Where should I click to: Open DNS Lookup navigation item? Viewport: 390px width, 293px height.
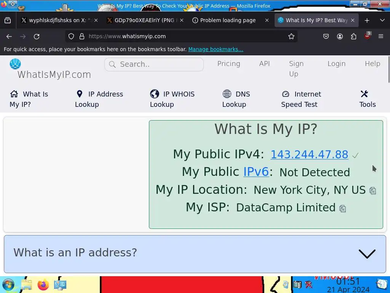pyautogui.click(x=236, y=99)
